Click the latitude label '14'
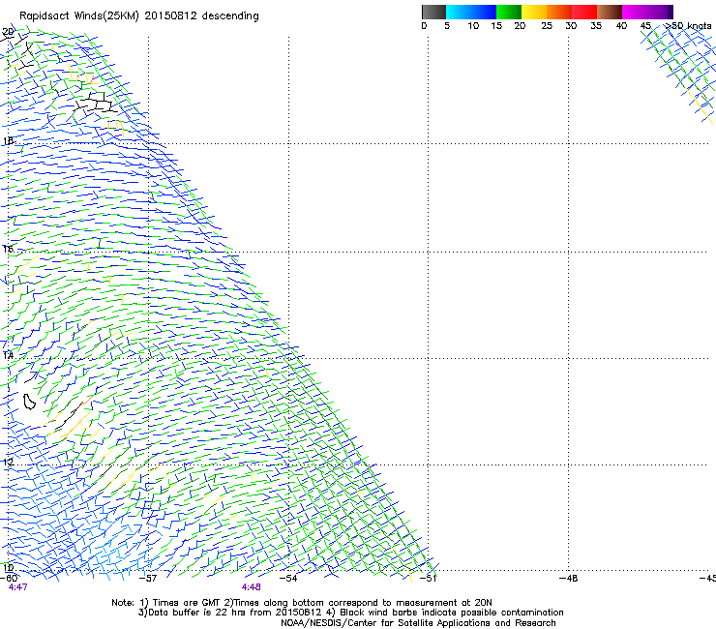 point(8,355)
